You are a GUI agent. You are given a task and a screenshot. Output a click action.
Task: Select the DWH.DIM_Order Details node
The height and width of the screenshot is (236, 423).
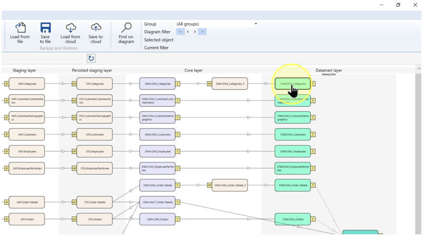157,185
